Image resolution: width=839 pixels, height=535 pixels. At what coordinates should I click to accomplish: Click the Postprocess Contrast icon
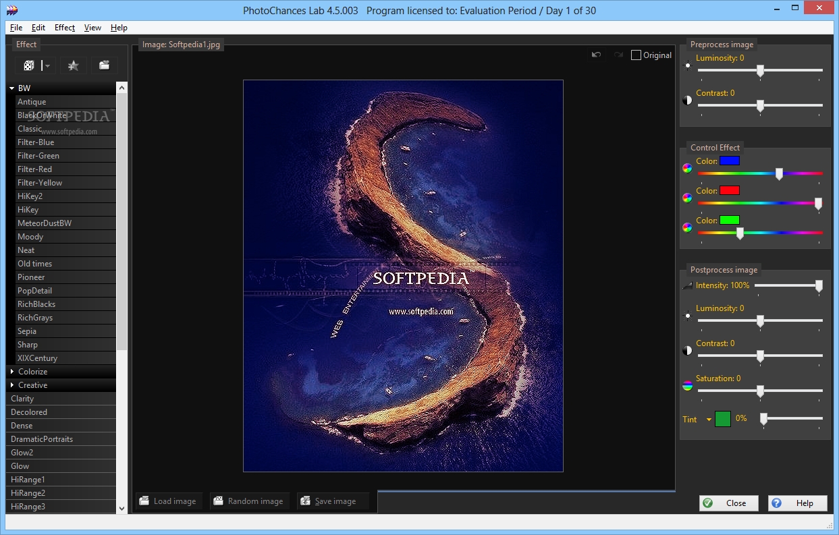(x=687, y=351)
